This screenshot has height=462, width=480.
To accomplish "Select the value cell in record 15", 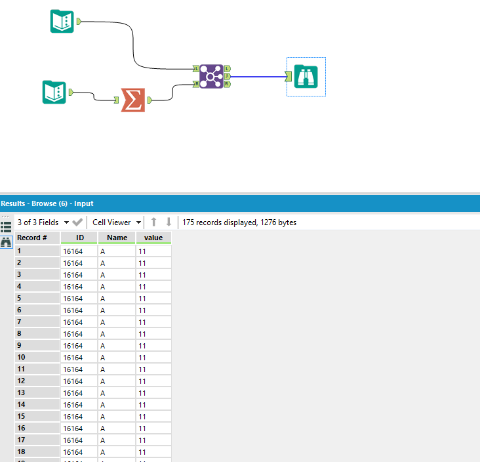I will (153, 416).
